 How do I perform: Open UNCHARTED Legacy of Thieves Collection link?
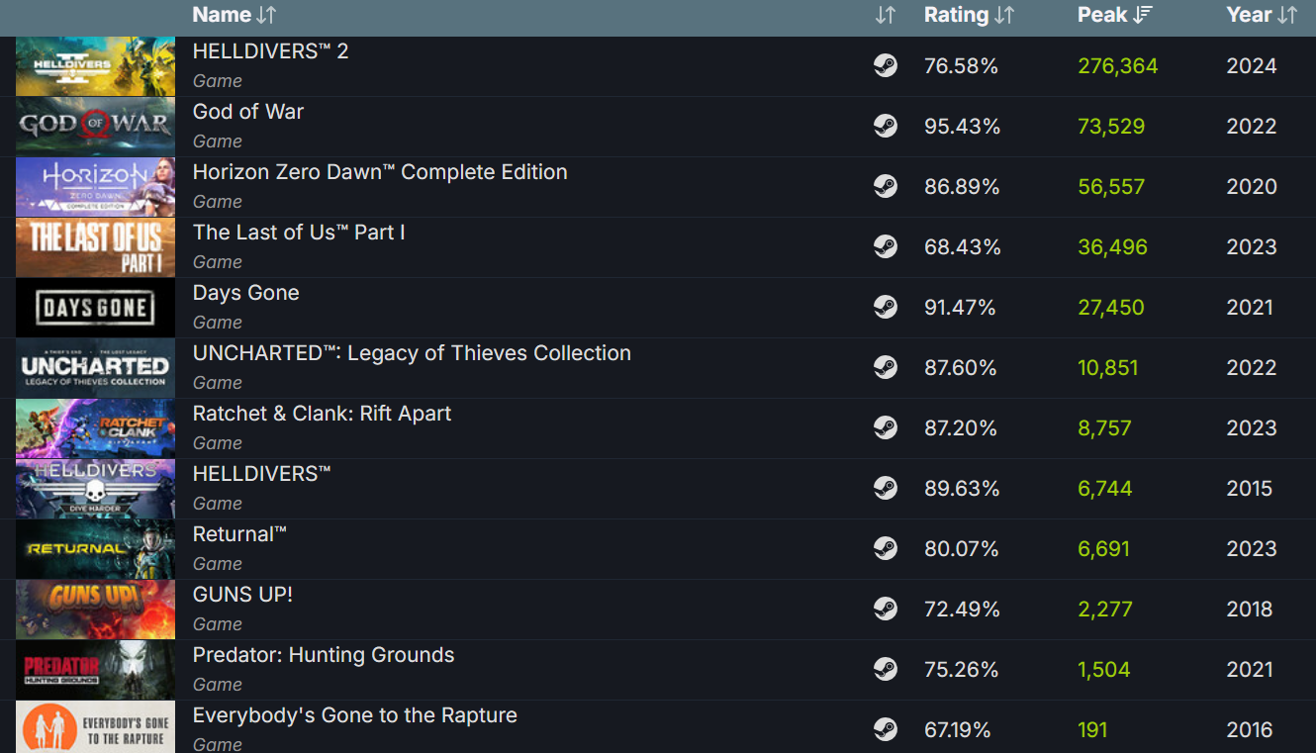pos(412,353)
